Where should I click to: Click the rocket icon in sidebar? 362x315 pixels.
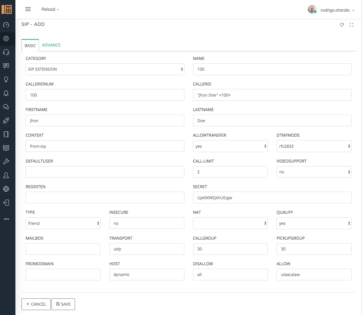(x=6, y=121)
